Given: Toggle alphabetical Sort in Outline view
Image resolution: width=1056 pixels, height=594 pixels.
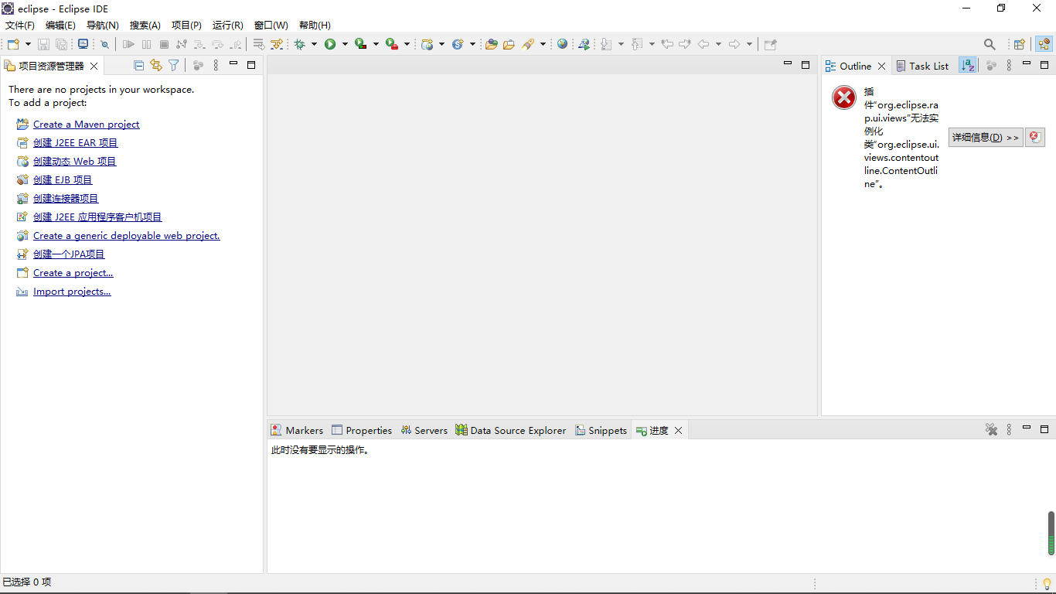Looking at the screenshot, I should 967,66.
